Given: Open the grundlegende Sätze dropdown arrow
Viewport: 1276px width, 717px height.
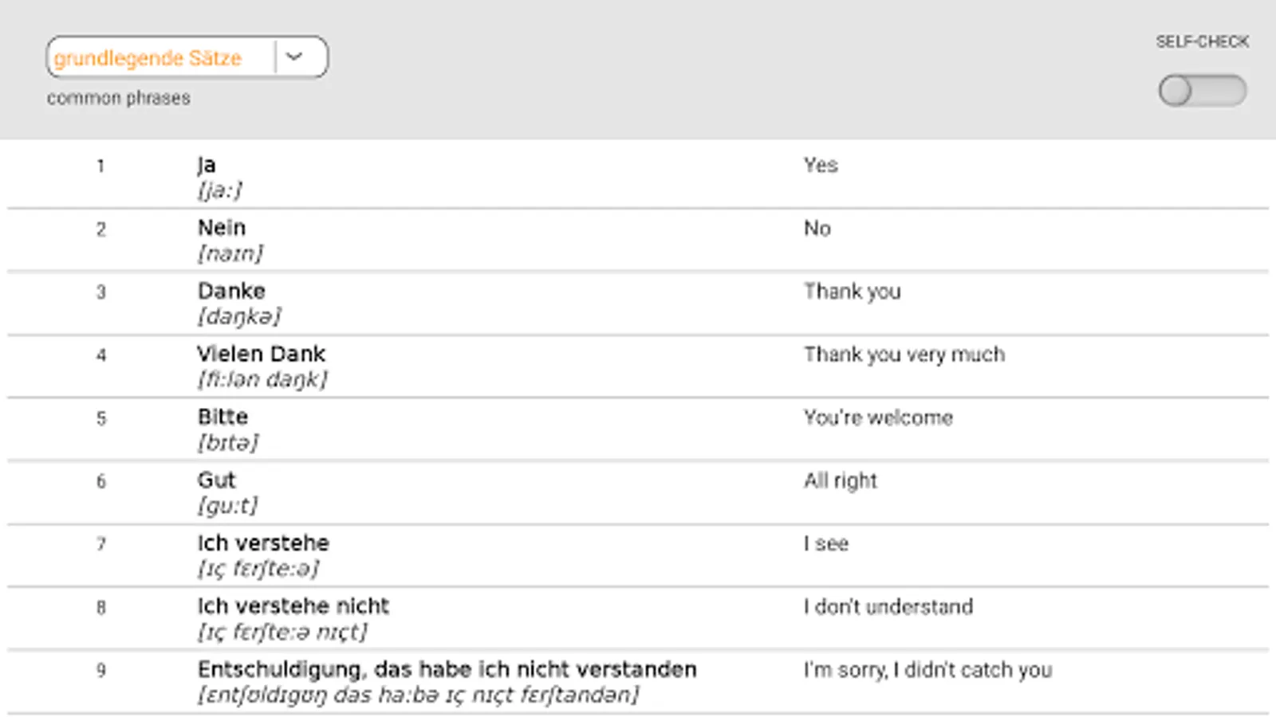Looking at the screenshot, I should [295, 57].
